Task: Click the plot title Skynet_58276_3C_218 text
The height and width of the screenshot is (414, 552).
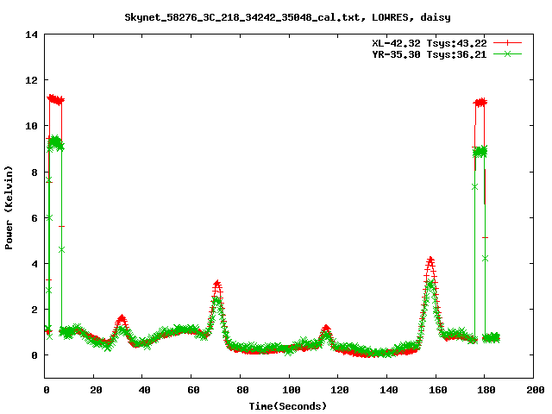Action: point(287,17)
